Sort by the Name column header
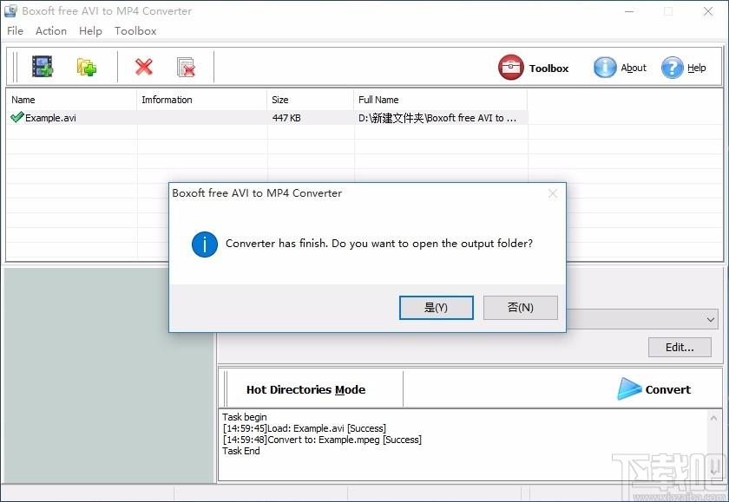Image resolution: width=729 pixels, height=502 pixels. [72, 100]
